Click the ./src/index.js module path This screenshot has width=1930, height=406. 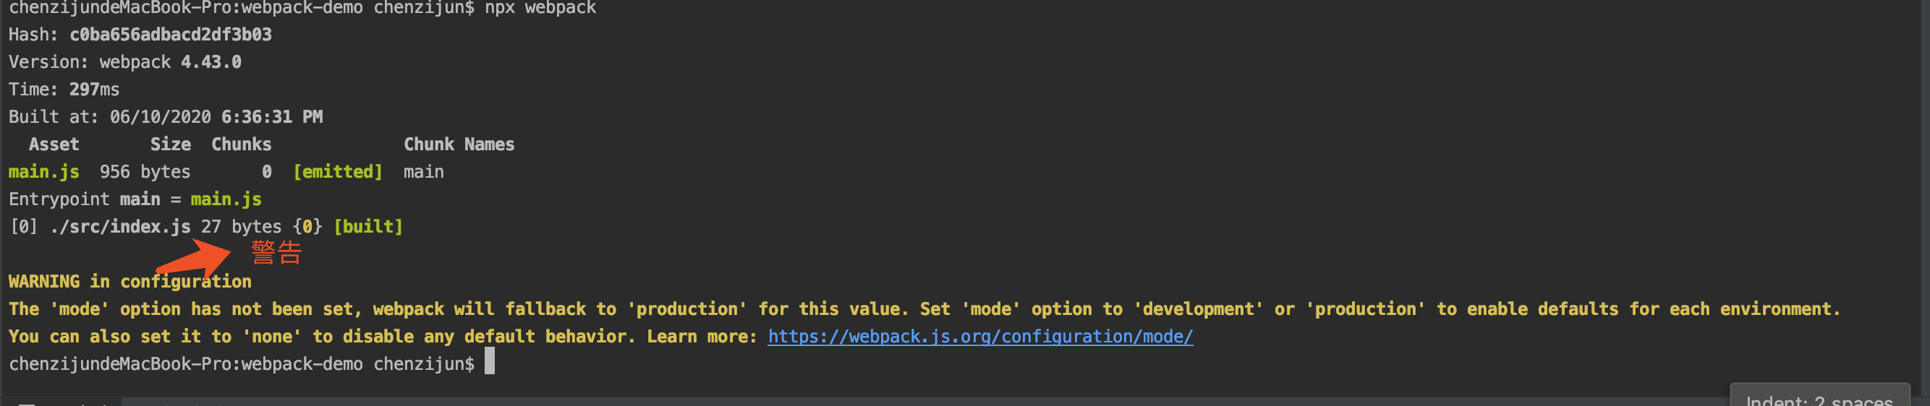point(120,227)
